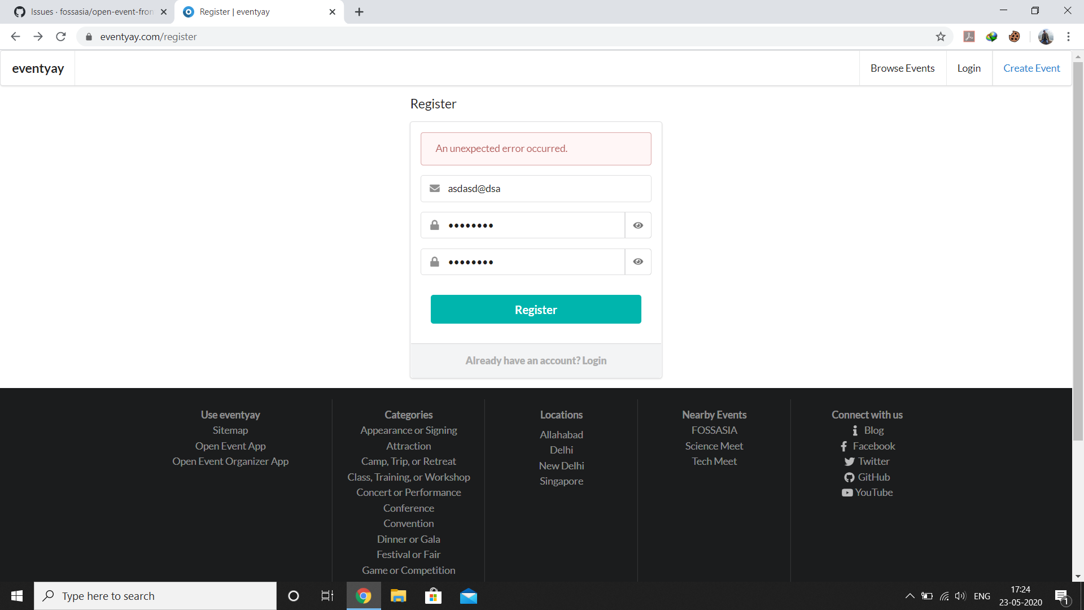1084x610 pixels.
Task: Select Game or Competition category
Action: (409, 570)
